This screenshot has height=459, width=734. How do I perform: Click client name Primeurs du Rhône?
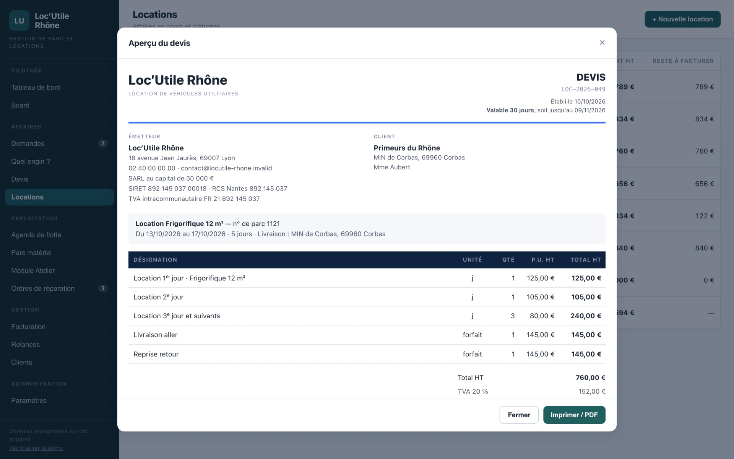[x=407, y=148]
